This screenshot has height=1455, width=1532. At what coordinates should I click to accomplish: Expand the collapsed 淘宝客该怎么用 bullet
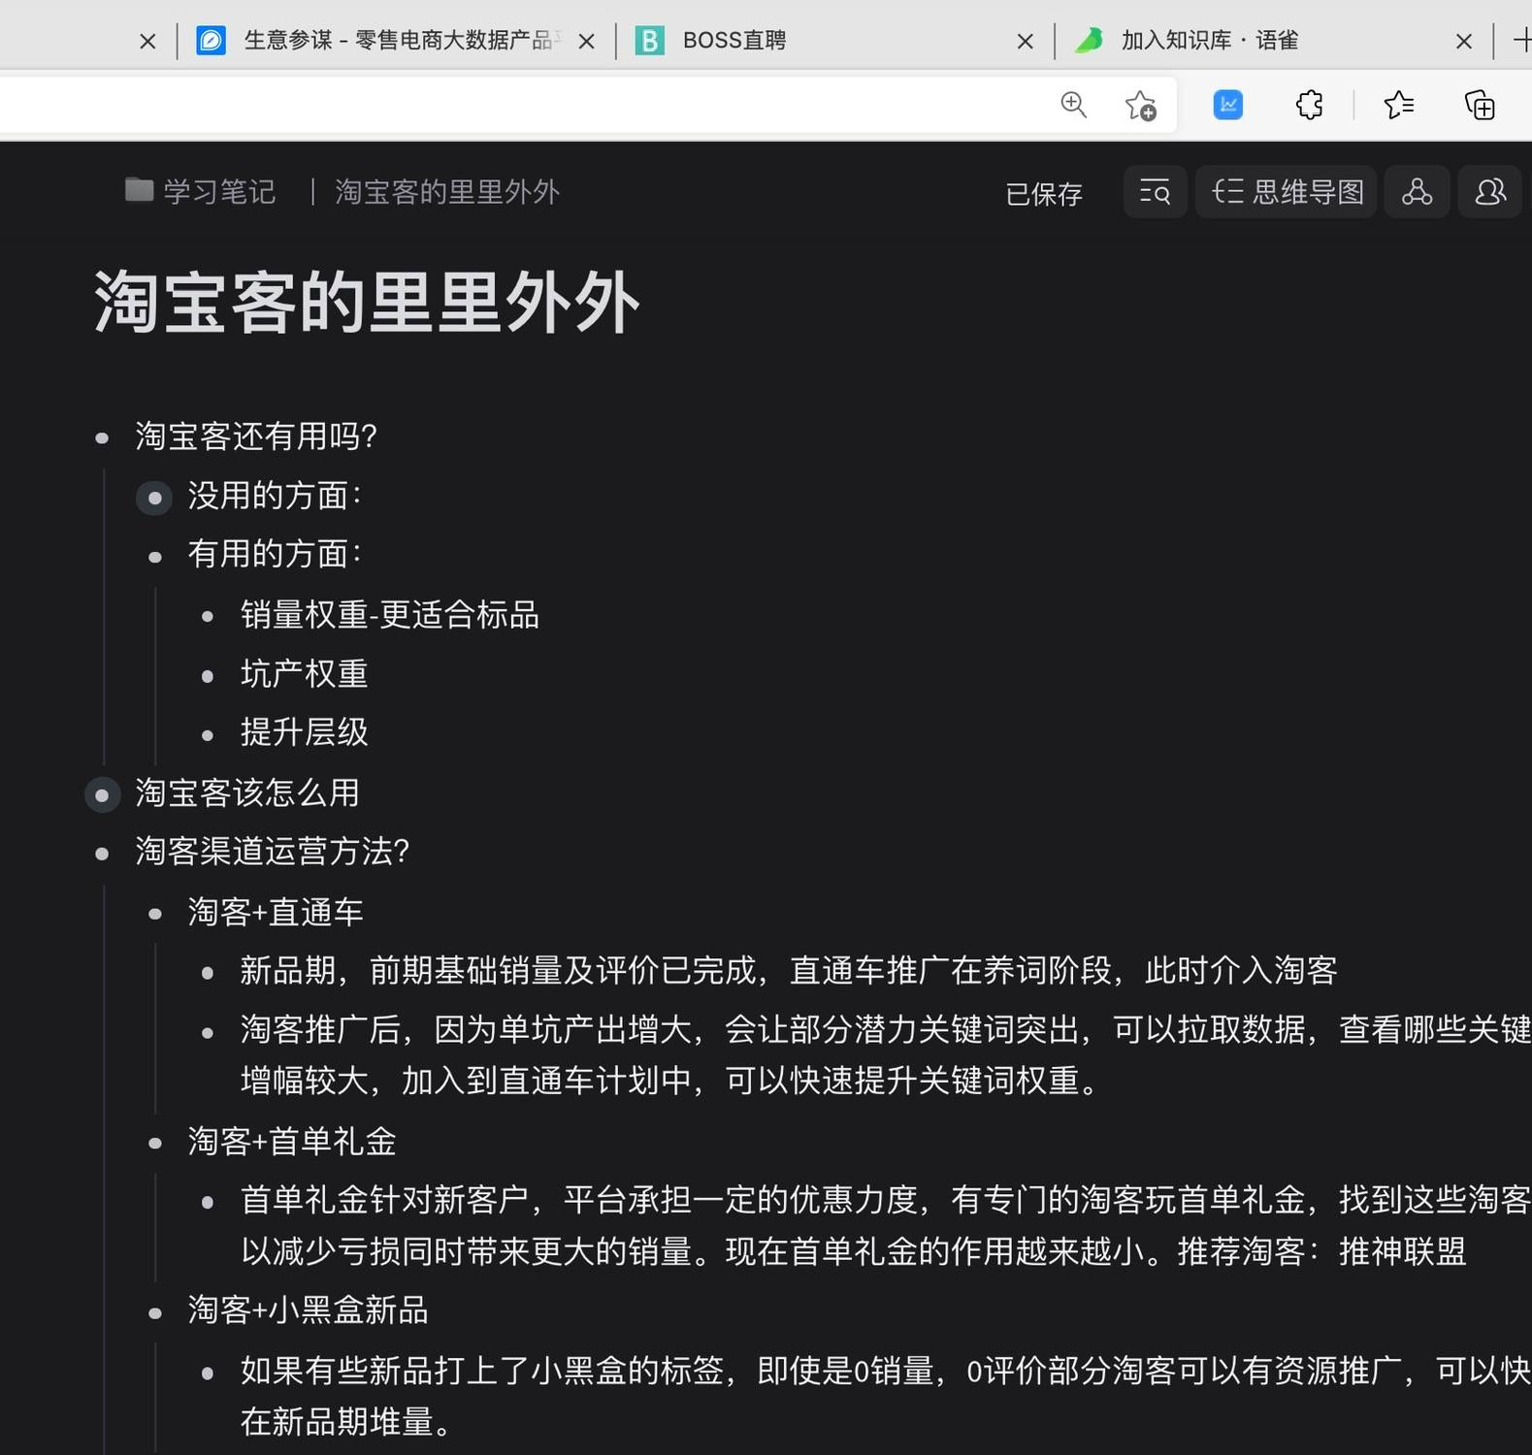pyautogui.click(x=102, y=794)
